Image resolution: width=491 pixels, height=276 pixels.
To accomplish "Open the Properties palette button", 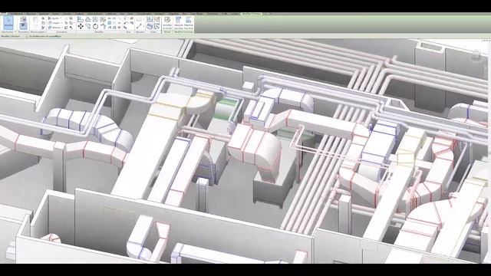I will tap(23, 26).
